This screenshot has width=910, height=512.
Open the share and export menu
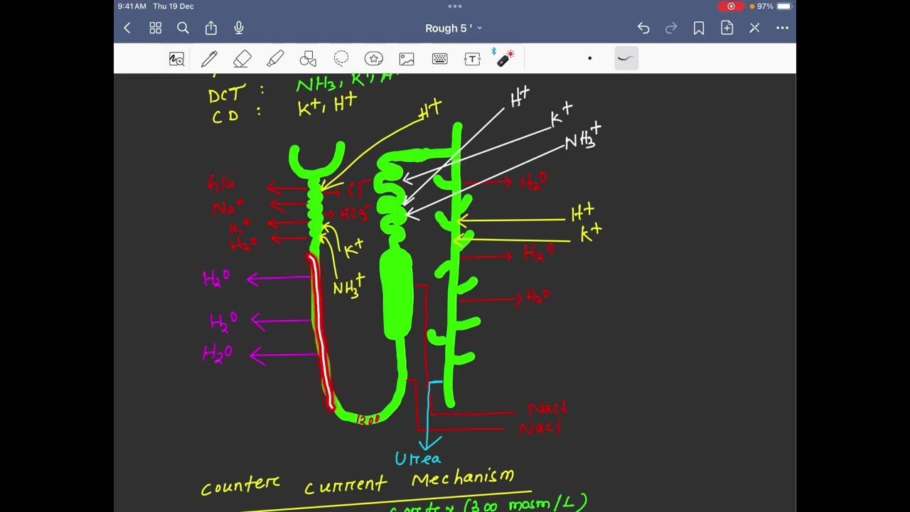coord(211,28)
